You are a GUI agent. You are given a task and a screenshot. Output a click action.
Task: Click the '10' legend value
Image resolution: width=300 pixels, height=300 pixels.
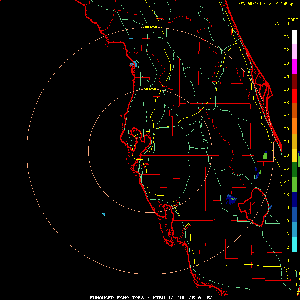click(286, 221)
